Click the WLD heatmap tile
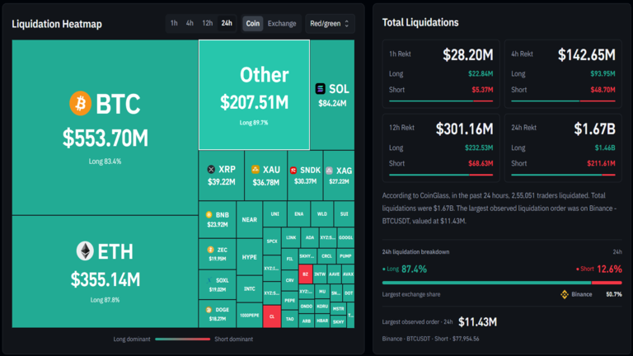Screen dimensions: 633x356 coord(322,214)
